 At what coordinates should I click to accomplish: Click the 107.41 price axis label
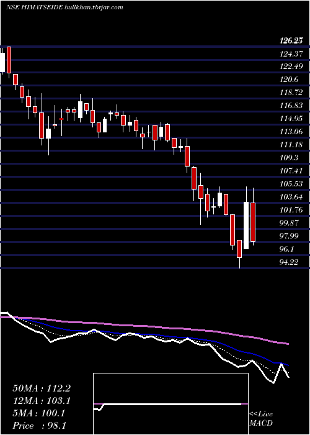click(290, 171)
